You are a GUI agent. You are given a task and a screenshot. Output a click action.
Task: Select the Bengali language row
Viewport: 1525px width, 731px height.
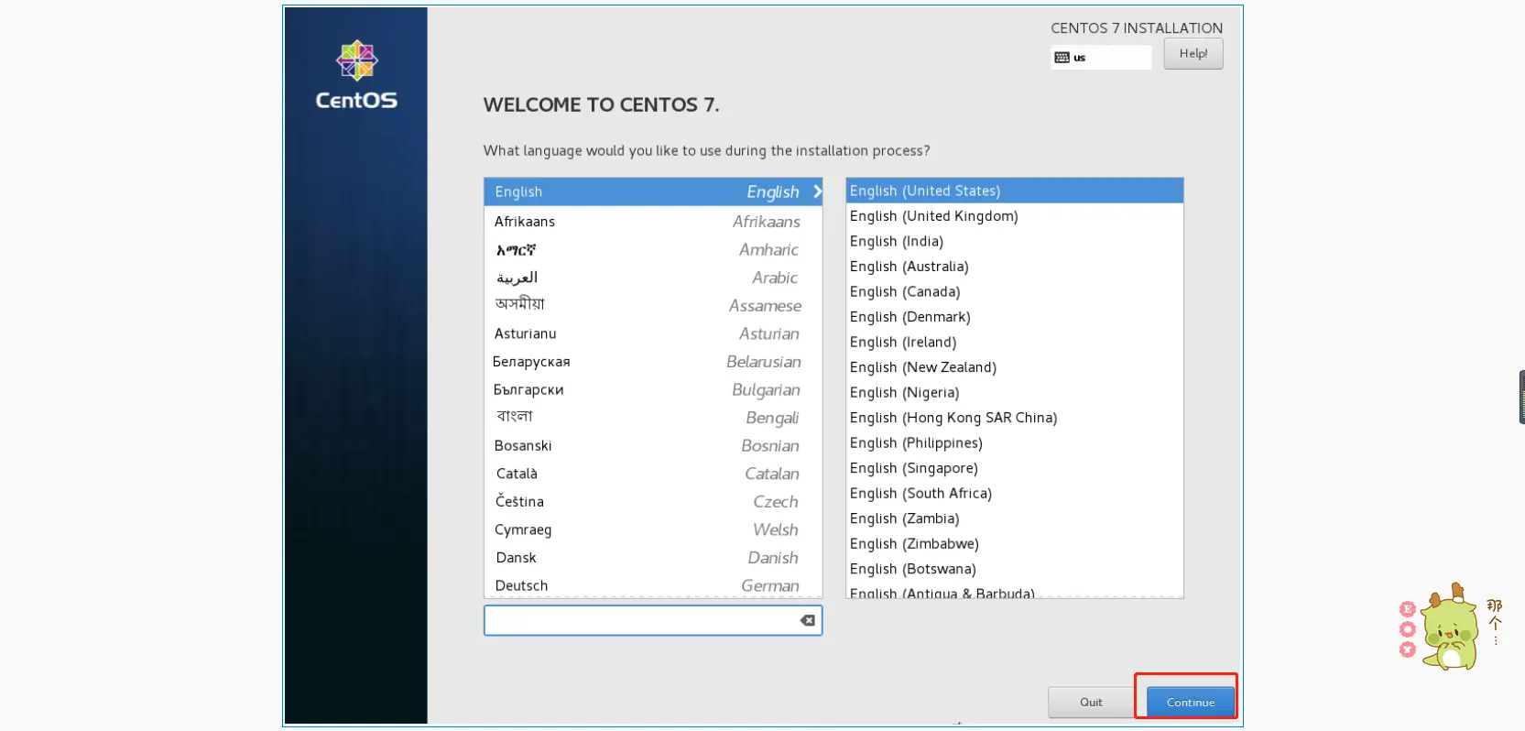[653, 418]
